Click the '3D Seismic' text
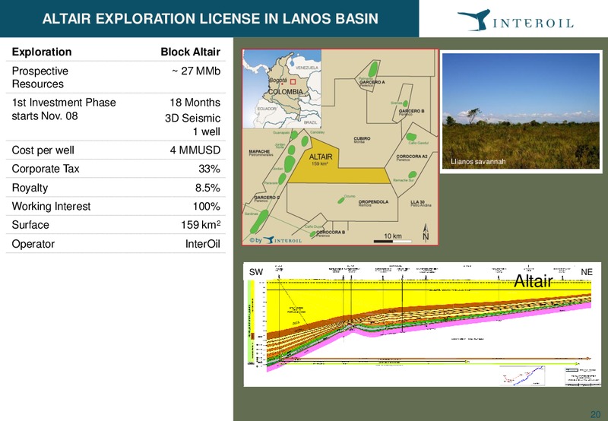Image resolution: width=608 pixels, height=421 pixels. tap(193, 119)
